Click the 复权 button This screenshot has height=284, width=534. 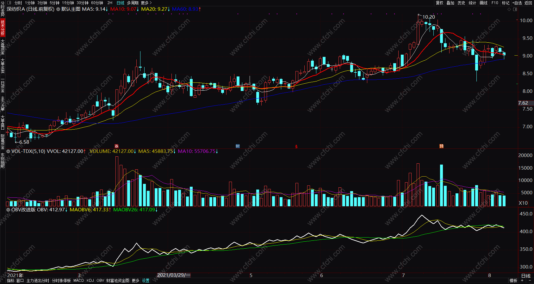[x=440, y=3]
